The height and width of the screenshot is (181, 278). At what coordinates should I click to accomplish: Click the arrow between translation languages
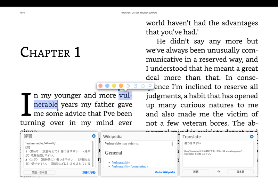[219, 172]
